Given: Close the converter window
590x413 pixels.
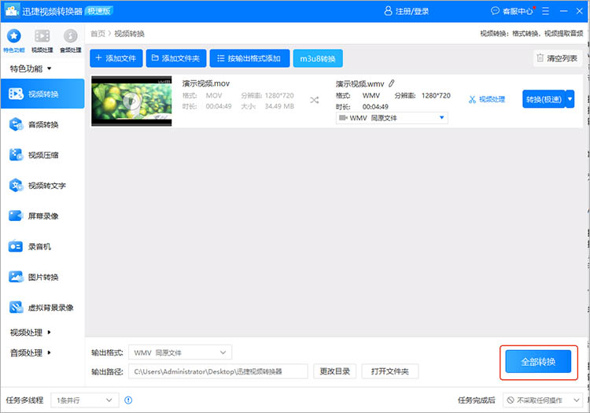Looking at the screenshot, I should pos(580,11).
